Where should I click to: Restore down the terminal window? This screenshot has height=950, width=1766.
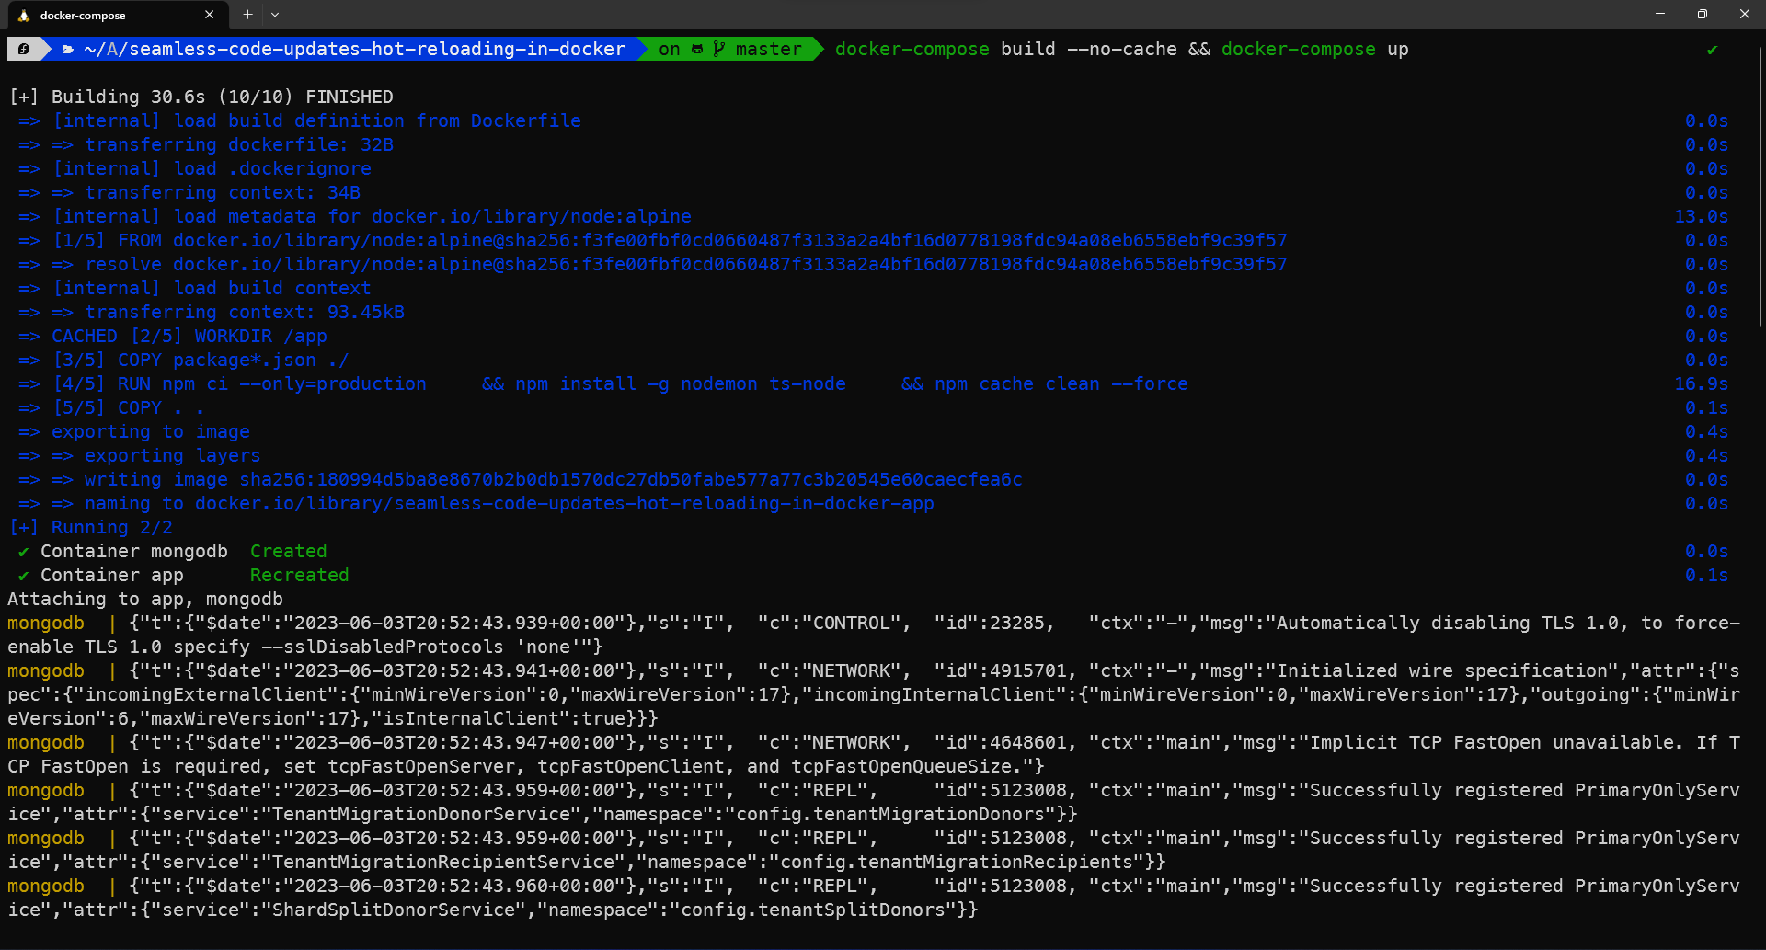[x=1702, y=15]
